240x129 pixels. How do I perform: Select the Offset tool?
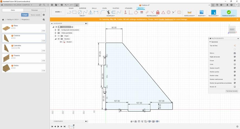pyautogui.click(x=113, y=12)
